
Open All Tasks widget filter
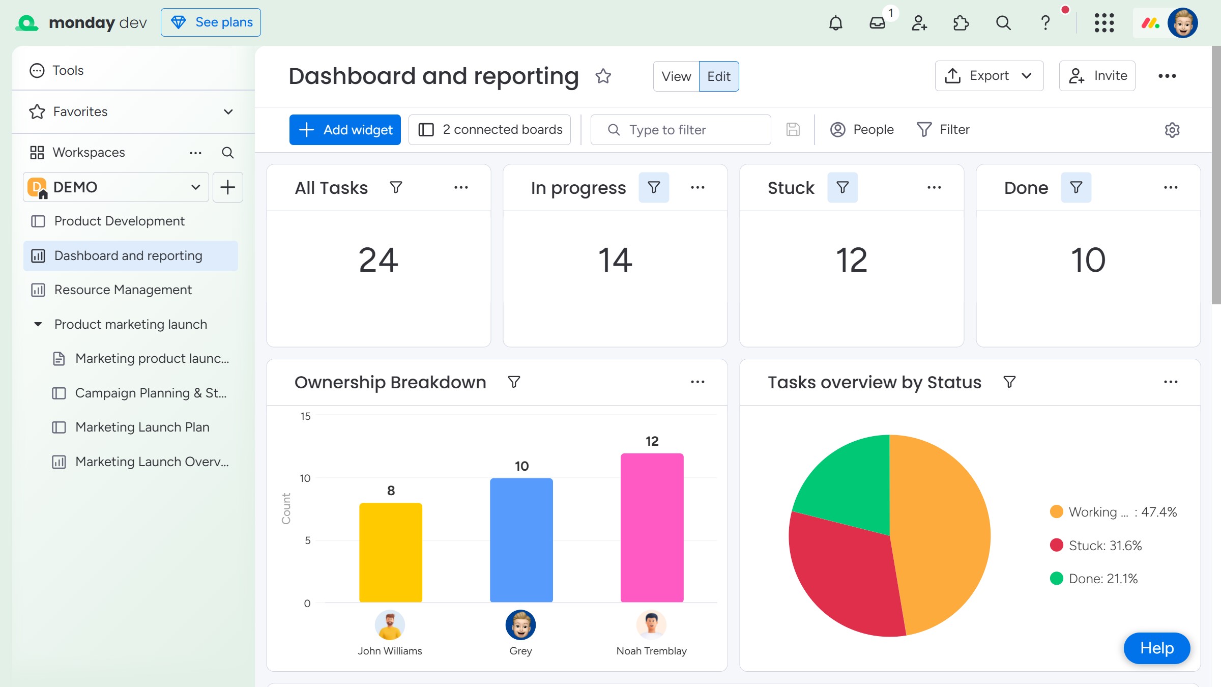[396, 187]
